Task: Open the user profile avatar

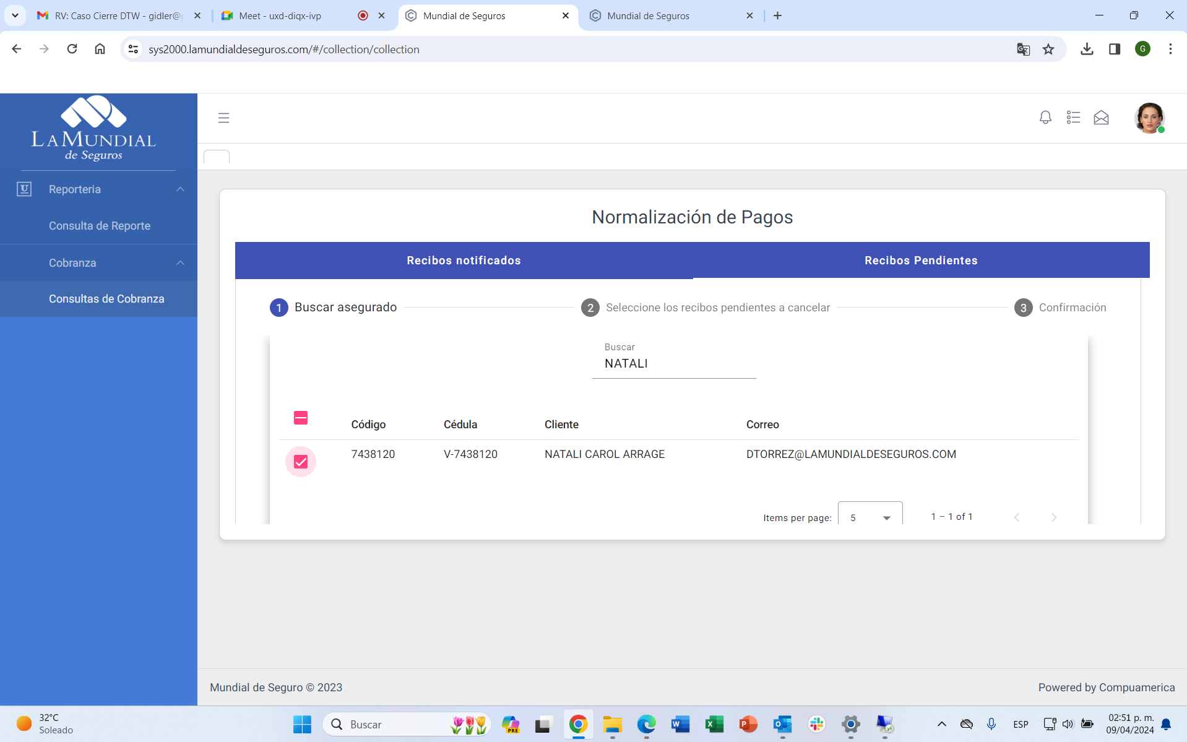Action: (x=1149, y=118)
